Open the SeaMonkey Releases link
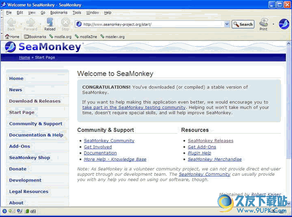 tap(210, 141)
